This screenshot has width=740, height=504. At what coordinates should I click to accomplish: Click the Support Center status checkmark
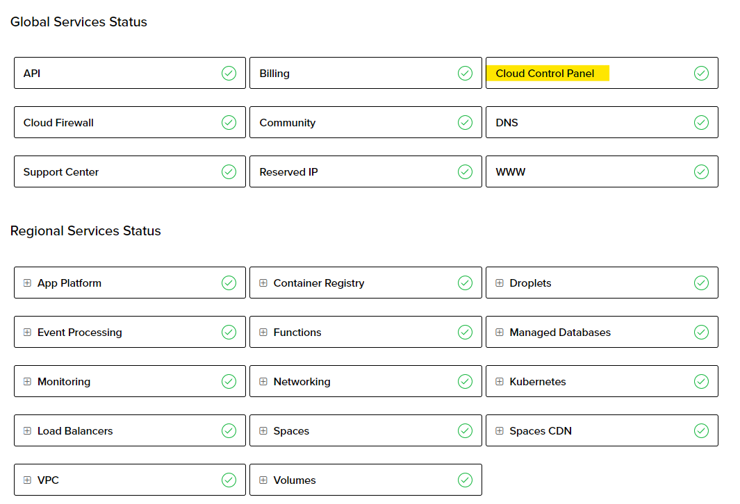tap(229, 171)
